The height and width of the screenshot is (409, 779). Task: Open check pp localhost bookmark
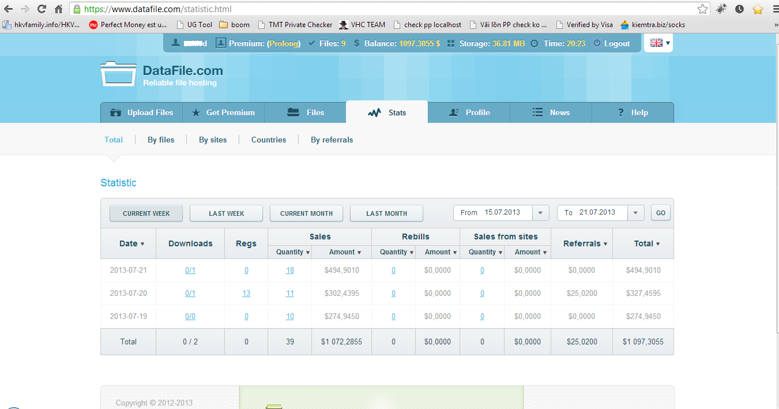tap(427, 25)
